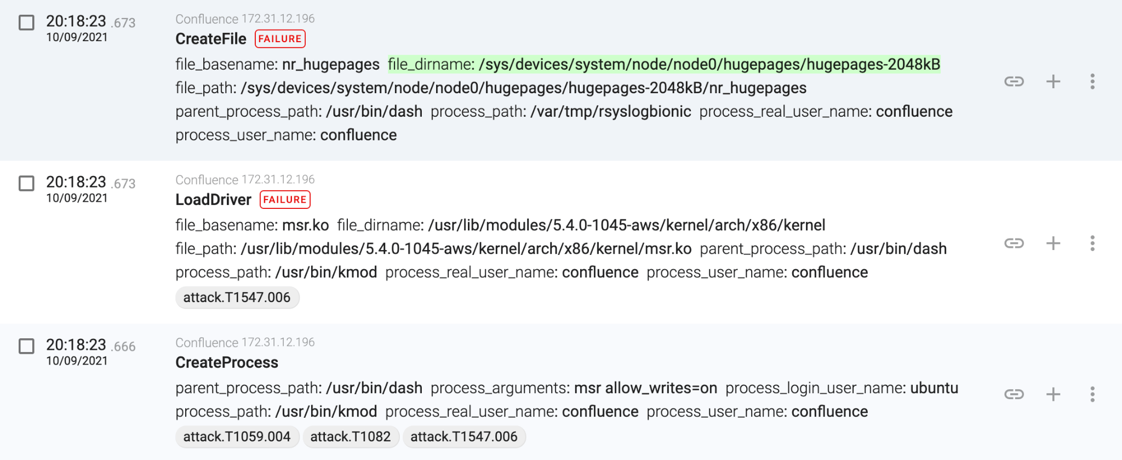Add the CreateProcess event with plus icon
This screenshot has height=460, width=1122.
coord(1053,394)
